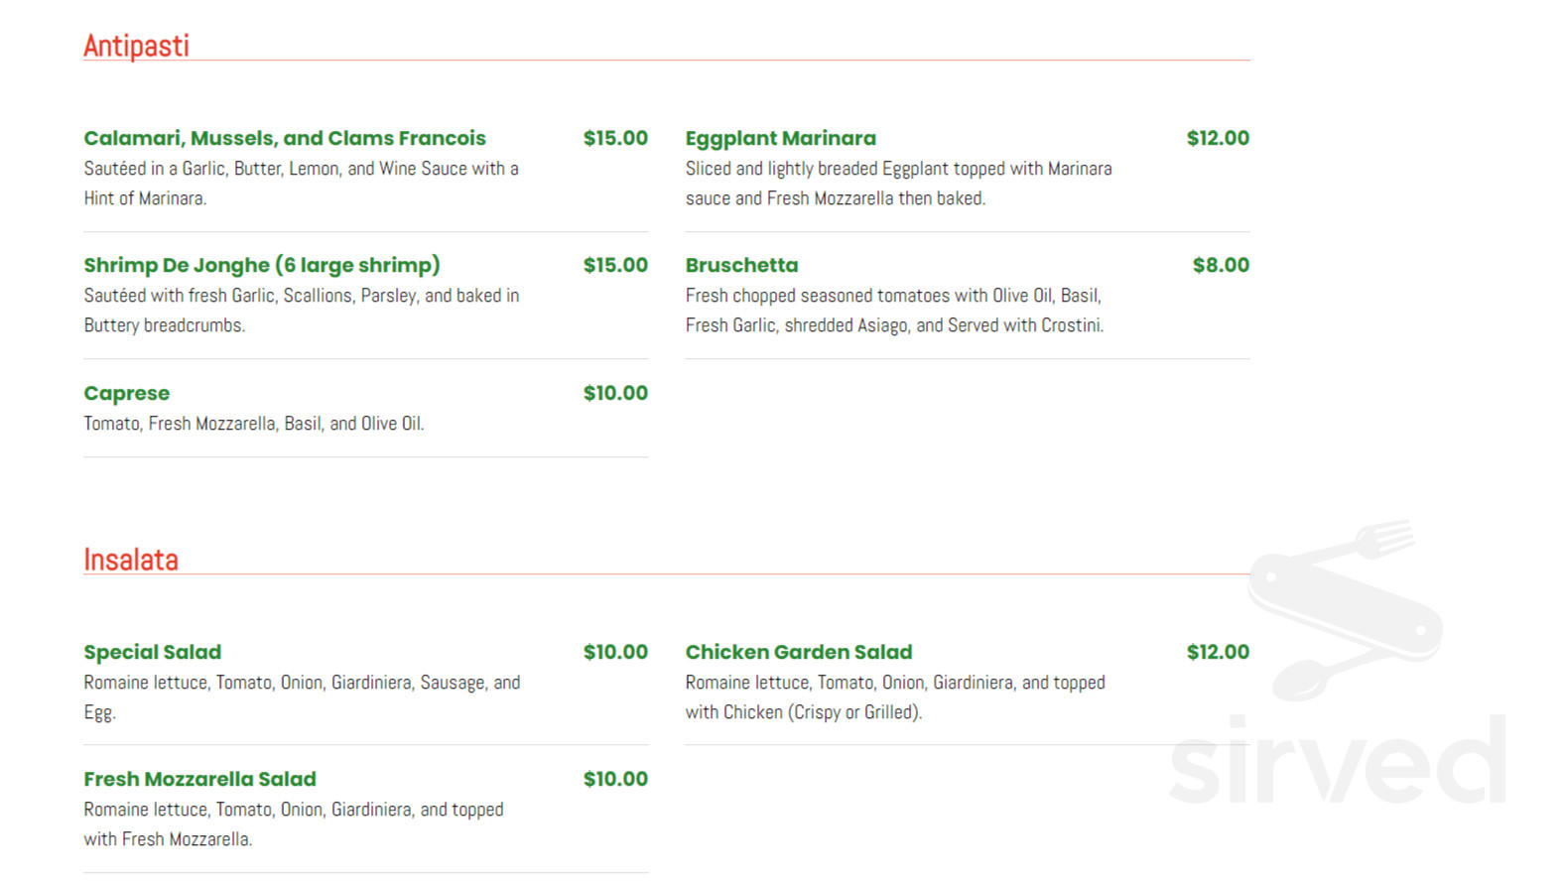Click the $10.00 price beside Caprese
The image size is (1564, 885).
615,393
